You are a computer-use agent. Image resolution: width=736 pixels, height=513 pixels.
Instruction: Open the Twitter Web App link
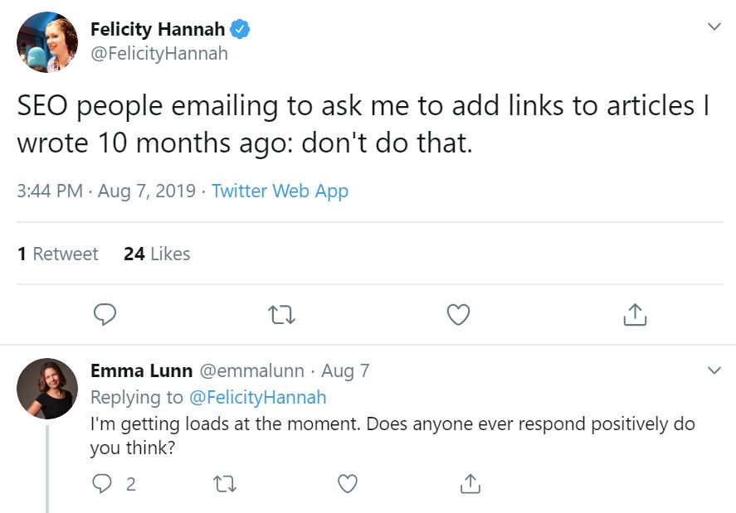(x=280, y=191)
